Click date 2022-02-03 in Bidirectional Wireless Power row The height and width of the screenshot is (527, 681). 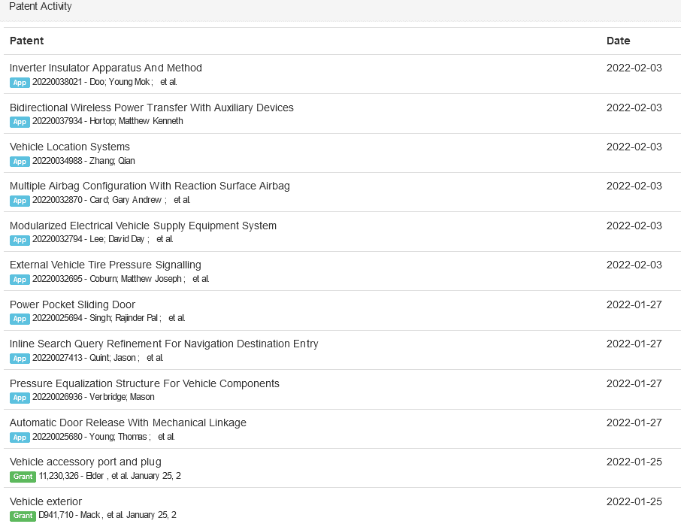(x=634, y=108)
